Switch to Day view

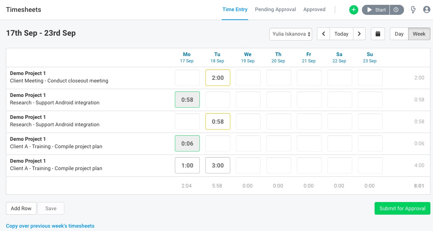click(x=399, y=34)
